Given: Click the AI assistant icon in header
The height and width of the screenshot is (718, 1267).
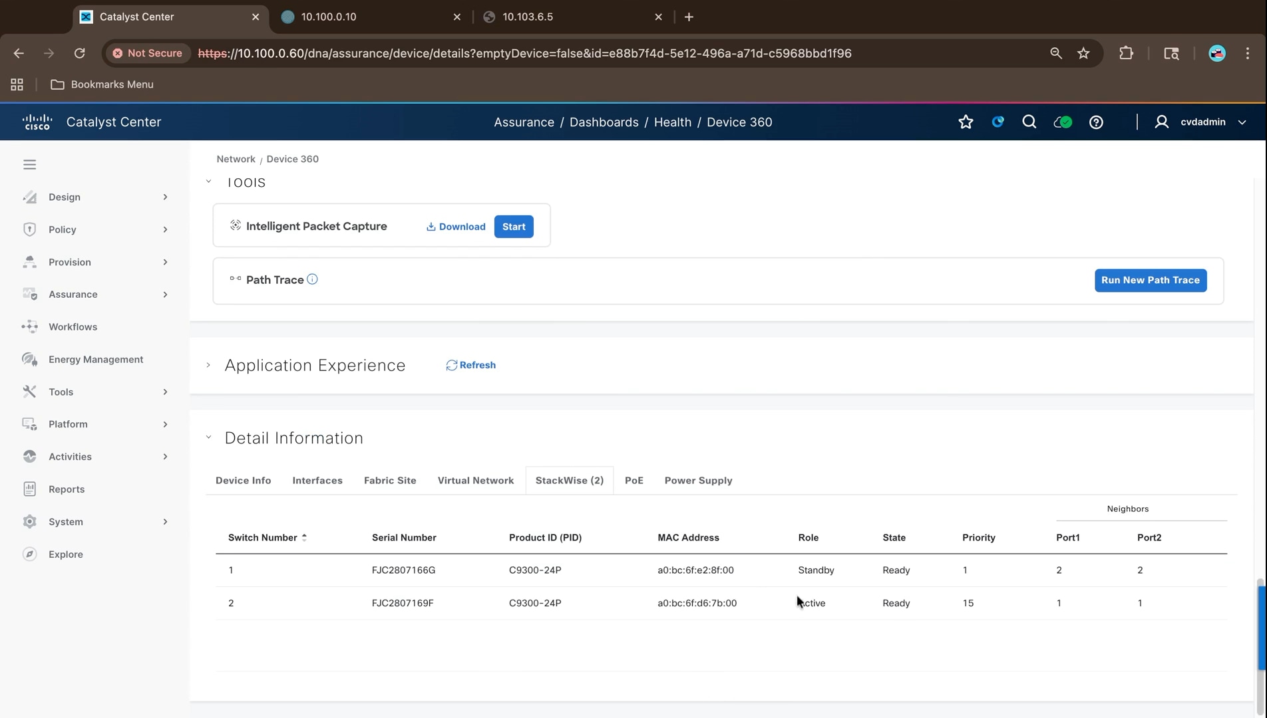Looking at the screenshot, I should 997,122.
